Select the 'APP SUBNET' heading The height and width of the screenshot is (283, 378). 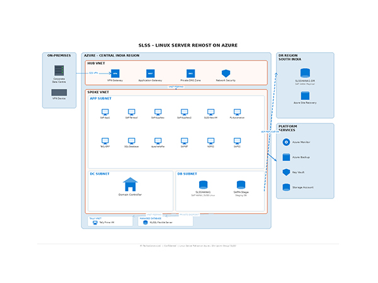101,99
